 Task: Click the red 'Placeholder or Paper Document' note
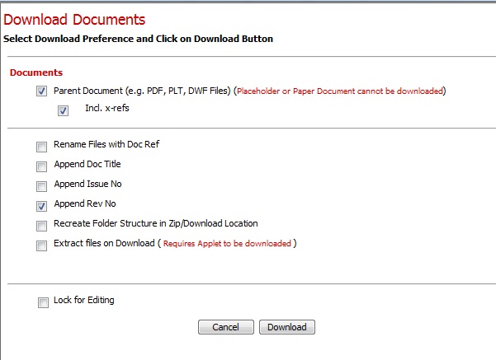click(x=340, y=91)
